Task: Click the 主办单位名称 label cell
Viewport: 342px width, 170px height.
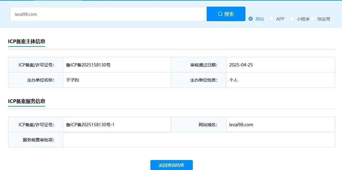Action: (36, 80)
